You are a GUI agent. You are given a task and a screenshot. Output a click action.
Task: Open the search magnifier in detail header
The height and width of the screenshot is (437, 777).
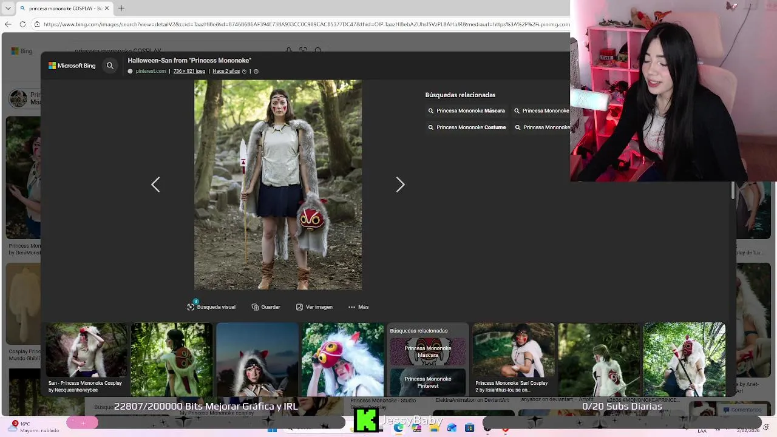[x=110, y=66]
